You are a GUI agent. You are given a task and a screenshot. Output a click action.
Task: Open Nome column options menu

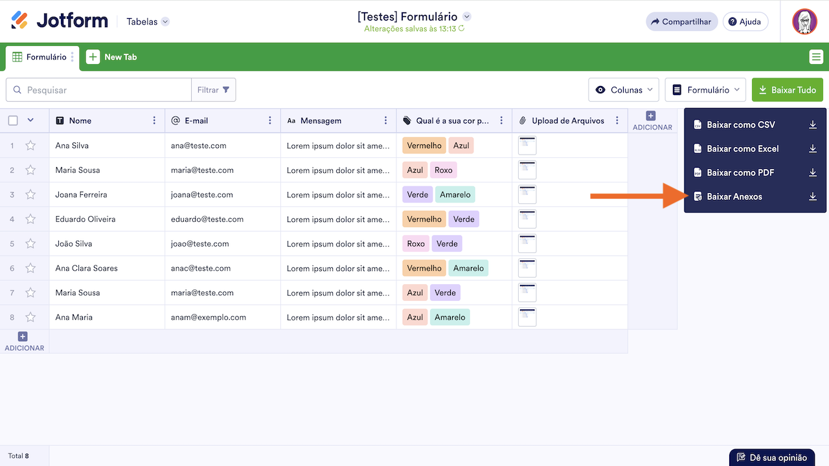[x=154, y=120]
